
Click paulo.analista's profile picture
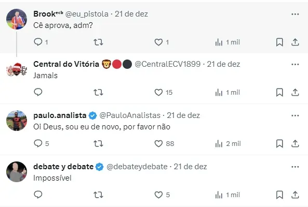coord(17,121)
